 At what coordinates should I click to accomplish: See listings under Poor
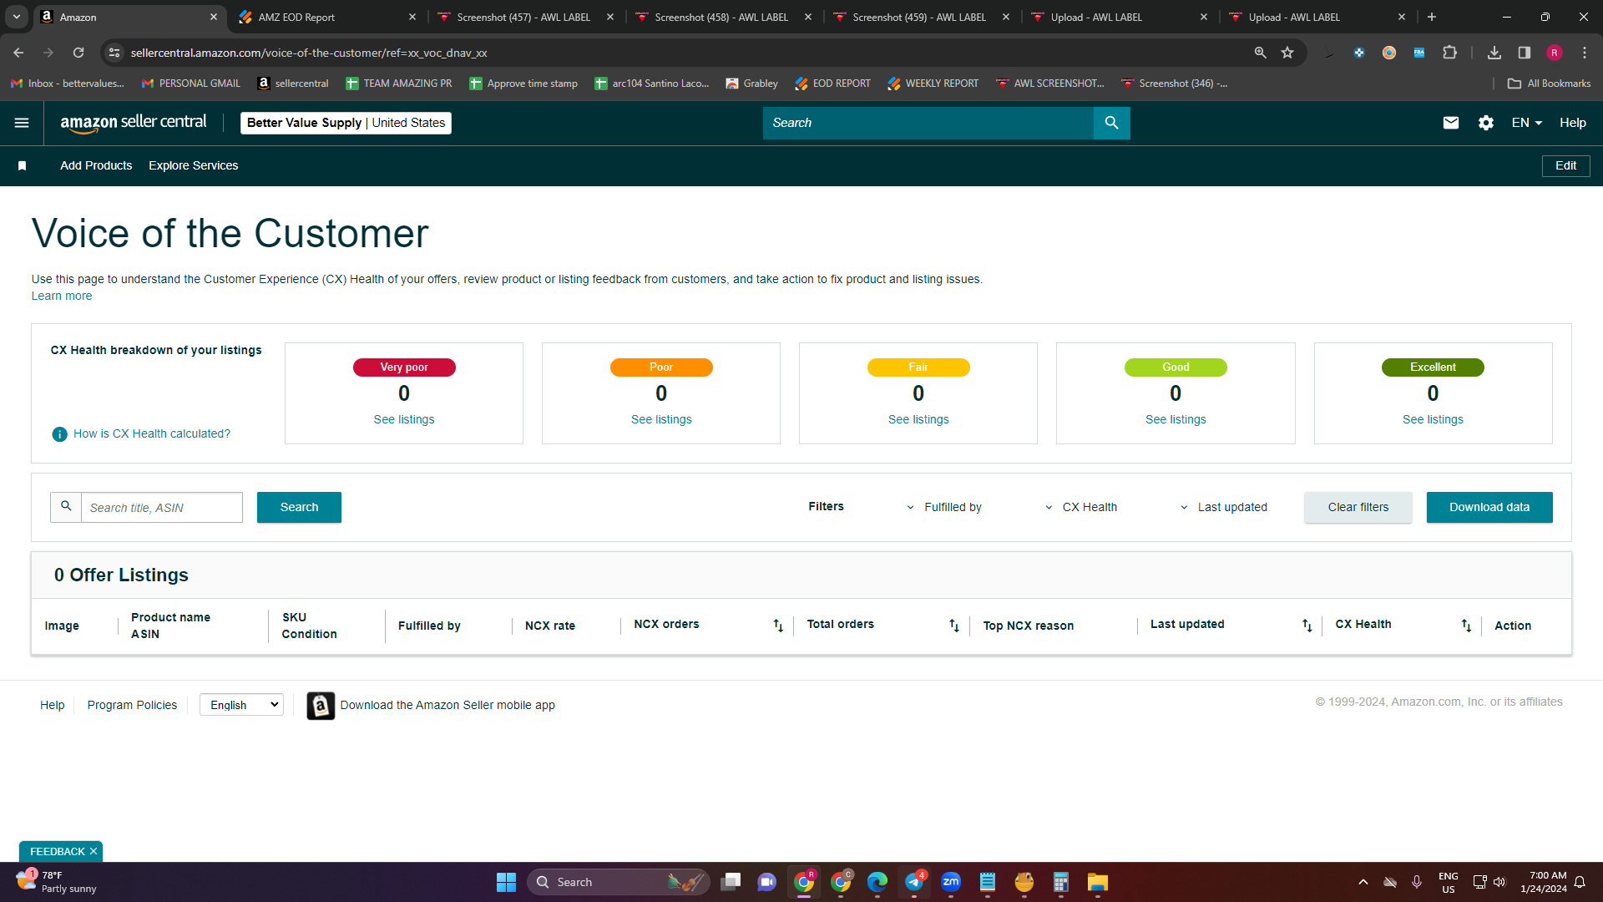point(661,420)
